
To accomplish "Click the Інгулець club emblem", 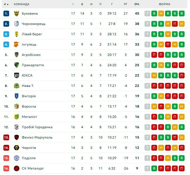I will click(x=16, y=44).
